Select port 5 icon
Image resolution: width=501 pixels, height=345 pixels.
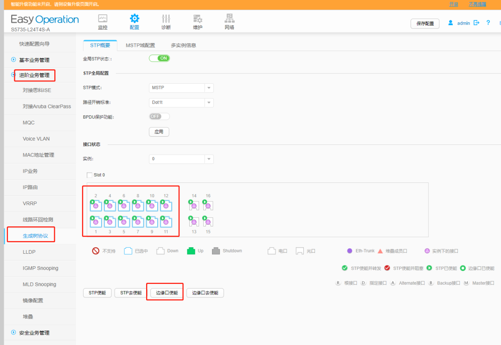[124, 222]
